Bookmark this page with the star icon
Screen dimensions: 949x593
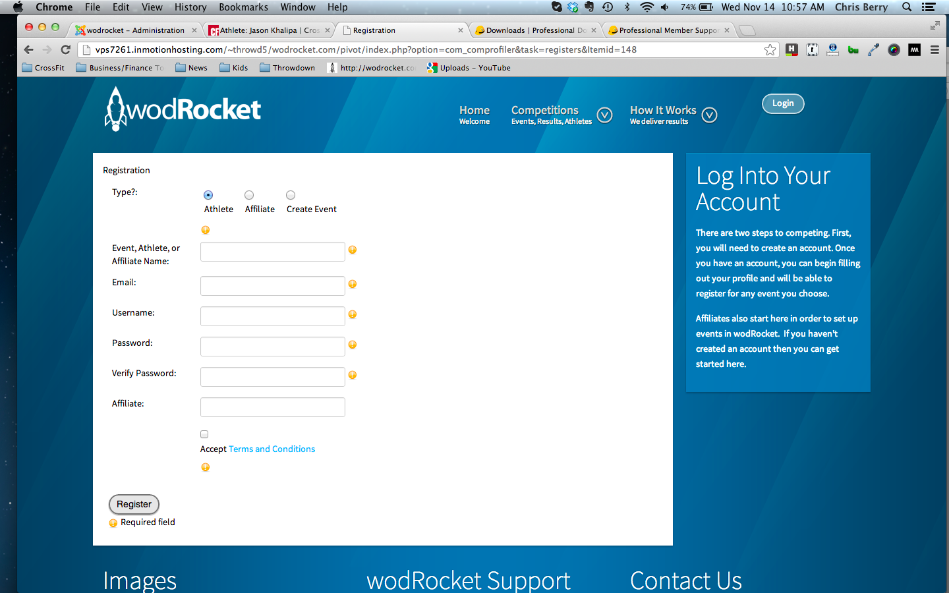point(770,49)
